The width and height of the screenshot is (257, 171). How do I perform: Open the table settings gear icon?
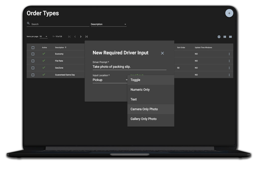219,37
